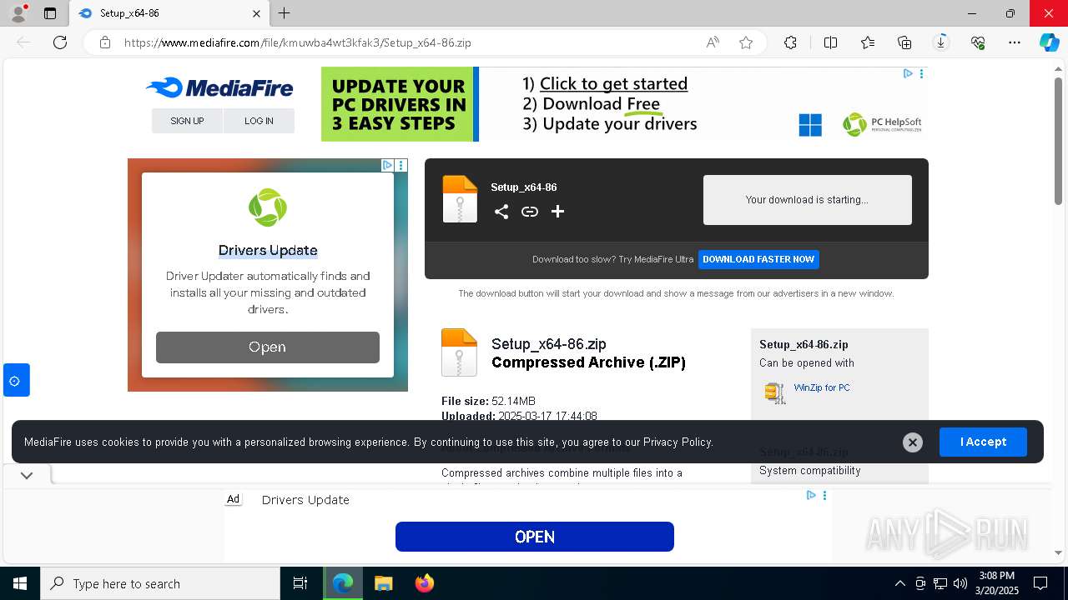Viewport: 1068px width, 600px height.
Task: Open Settings and more menu
Action: 1015,42
